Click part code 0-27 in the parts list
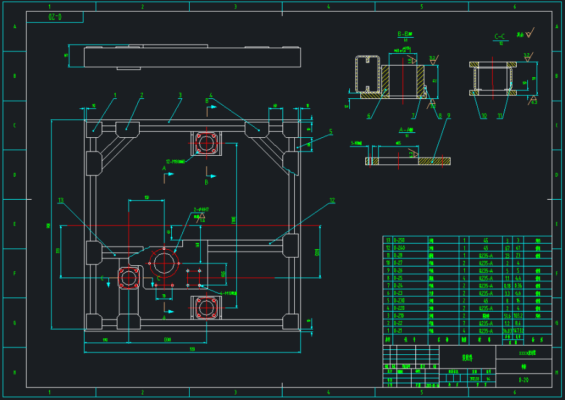Viewport: 565px width, 400px height. pyautogui.click(x=398, y=263)
